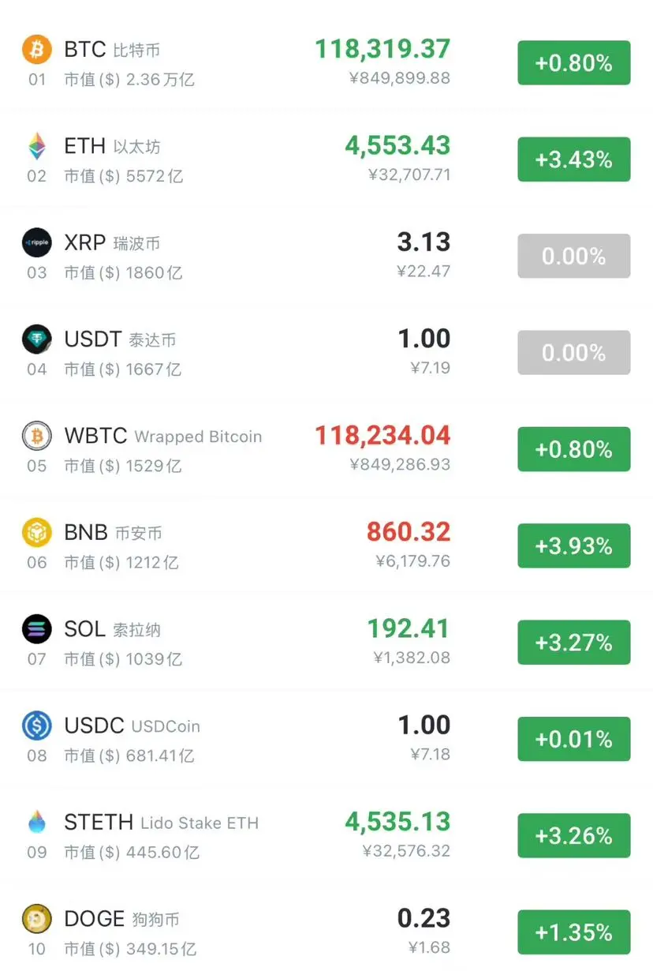Tap XRP gray 0.00% badge
653x971 pixels.
click(574, 256)
